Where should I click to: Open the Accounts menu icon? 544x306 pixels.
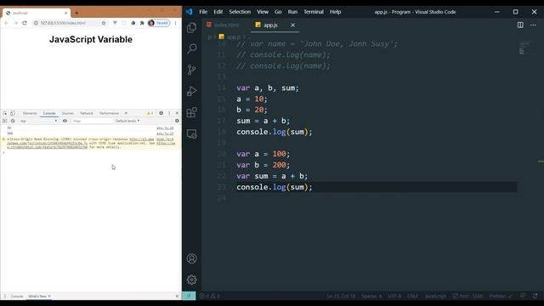point(191,258)
